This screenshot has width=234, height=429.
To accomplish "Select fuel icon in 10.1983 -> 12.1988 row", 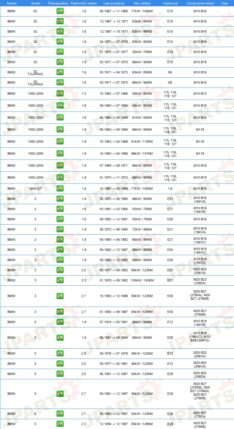I will pyautogui.click(x=60, y=296).
